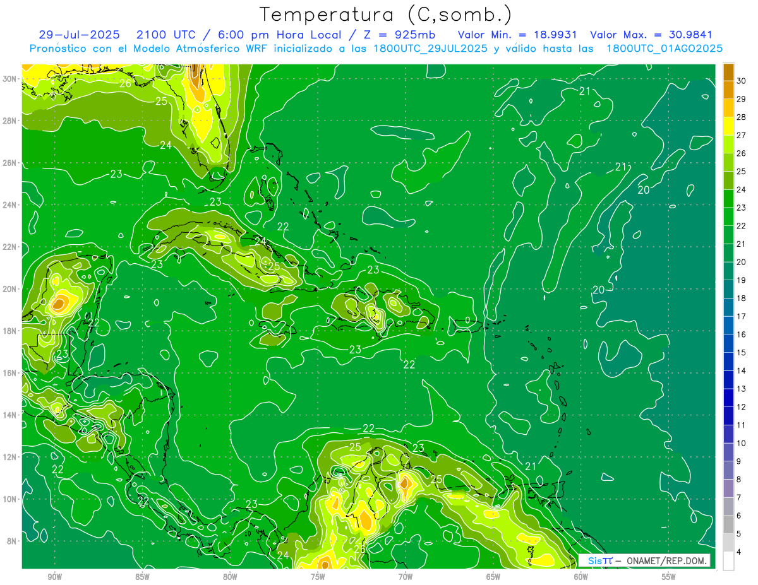758x585 pixels.
Task: Click the legend value "4" on colorbar
Action: [740, 552]
